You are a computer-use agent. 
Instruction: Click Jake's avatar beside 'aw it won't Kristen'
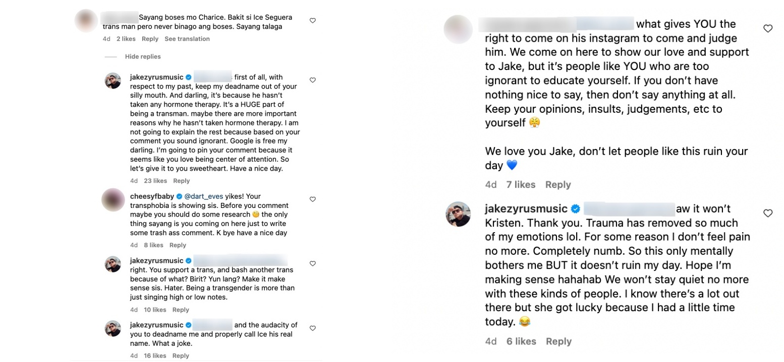(458, 214)
